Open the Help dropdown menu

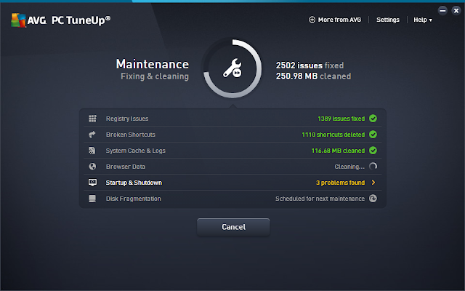(x=423, y=20)
